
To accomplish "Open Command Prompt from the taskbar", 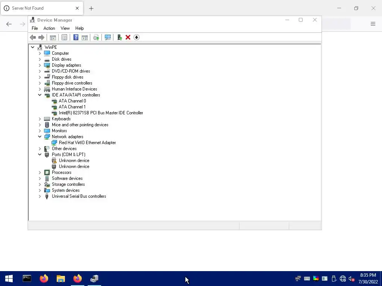I will 27,279.
